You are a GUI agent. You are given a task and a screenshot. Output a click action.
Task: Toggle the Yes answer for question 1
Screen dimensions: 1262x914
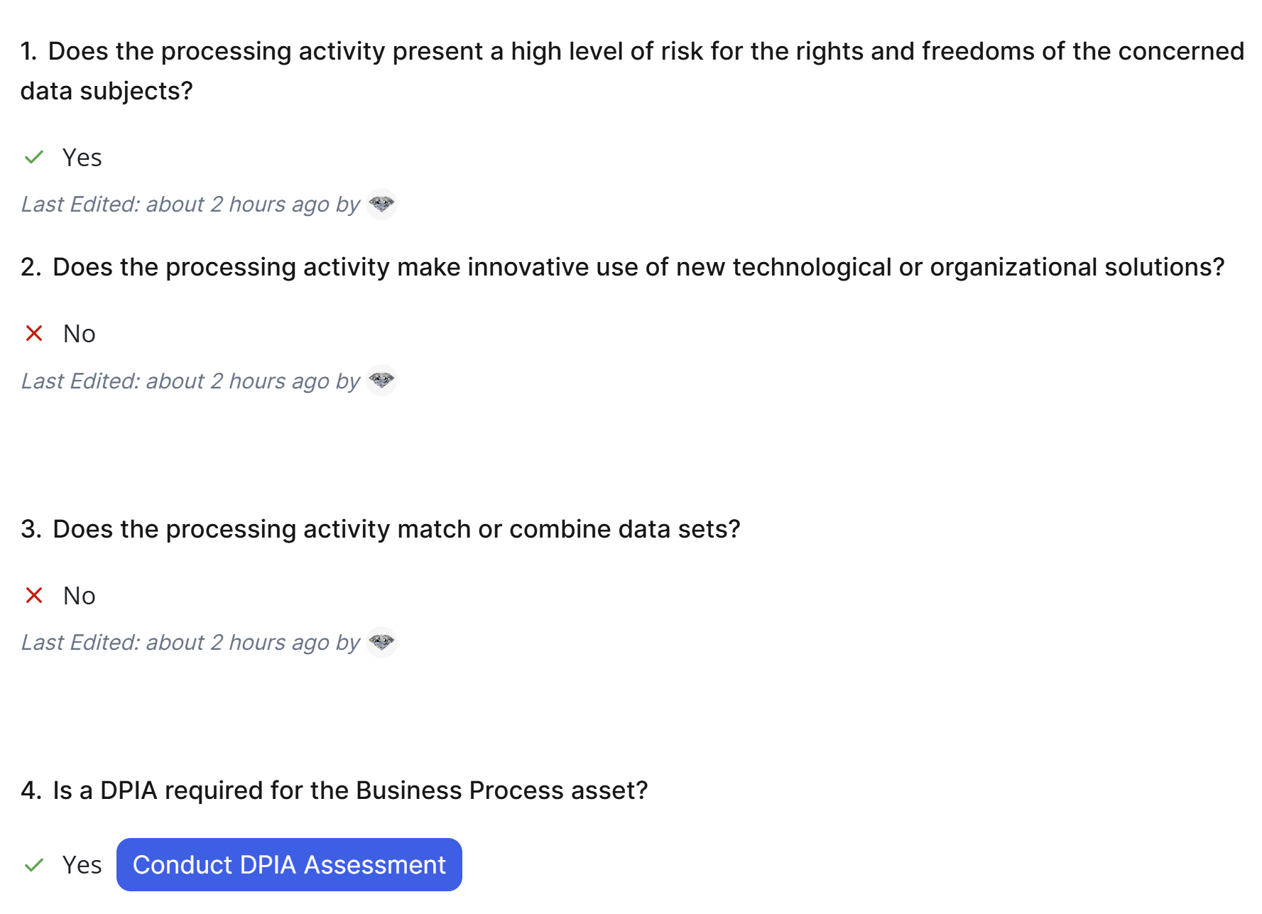coord(82,158)
